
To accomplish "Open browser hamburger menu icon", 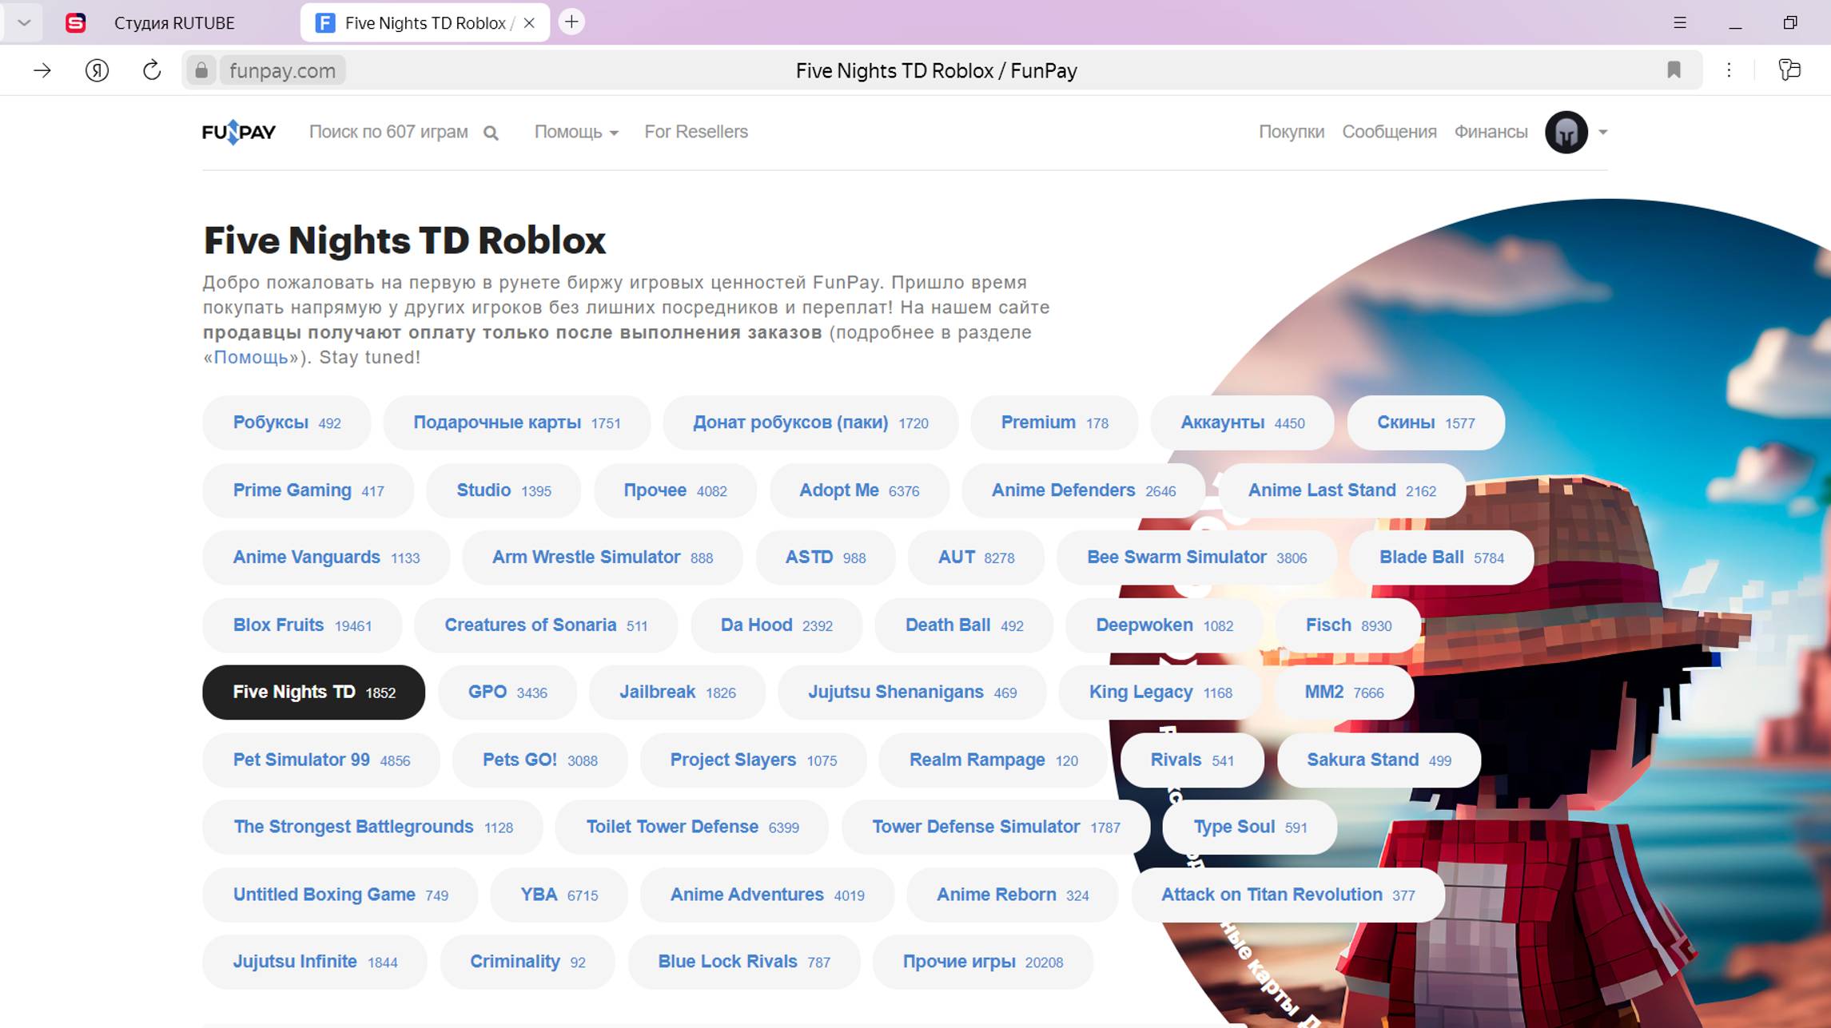I will [x=1680, y=22].
